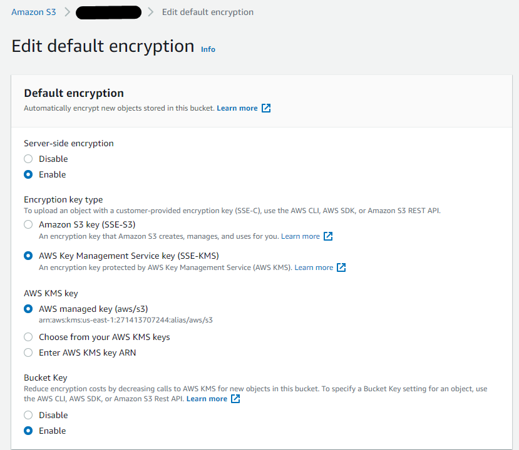Open Amazon S3 breadcrumb link
Viewport: 519px width, 450px height.
tap(34, 12)
